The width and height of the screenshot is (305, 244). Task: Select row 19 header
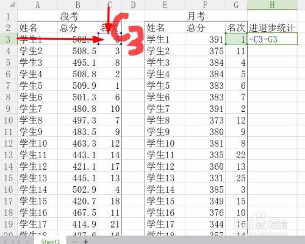[8, 224]
